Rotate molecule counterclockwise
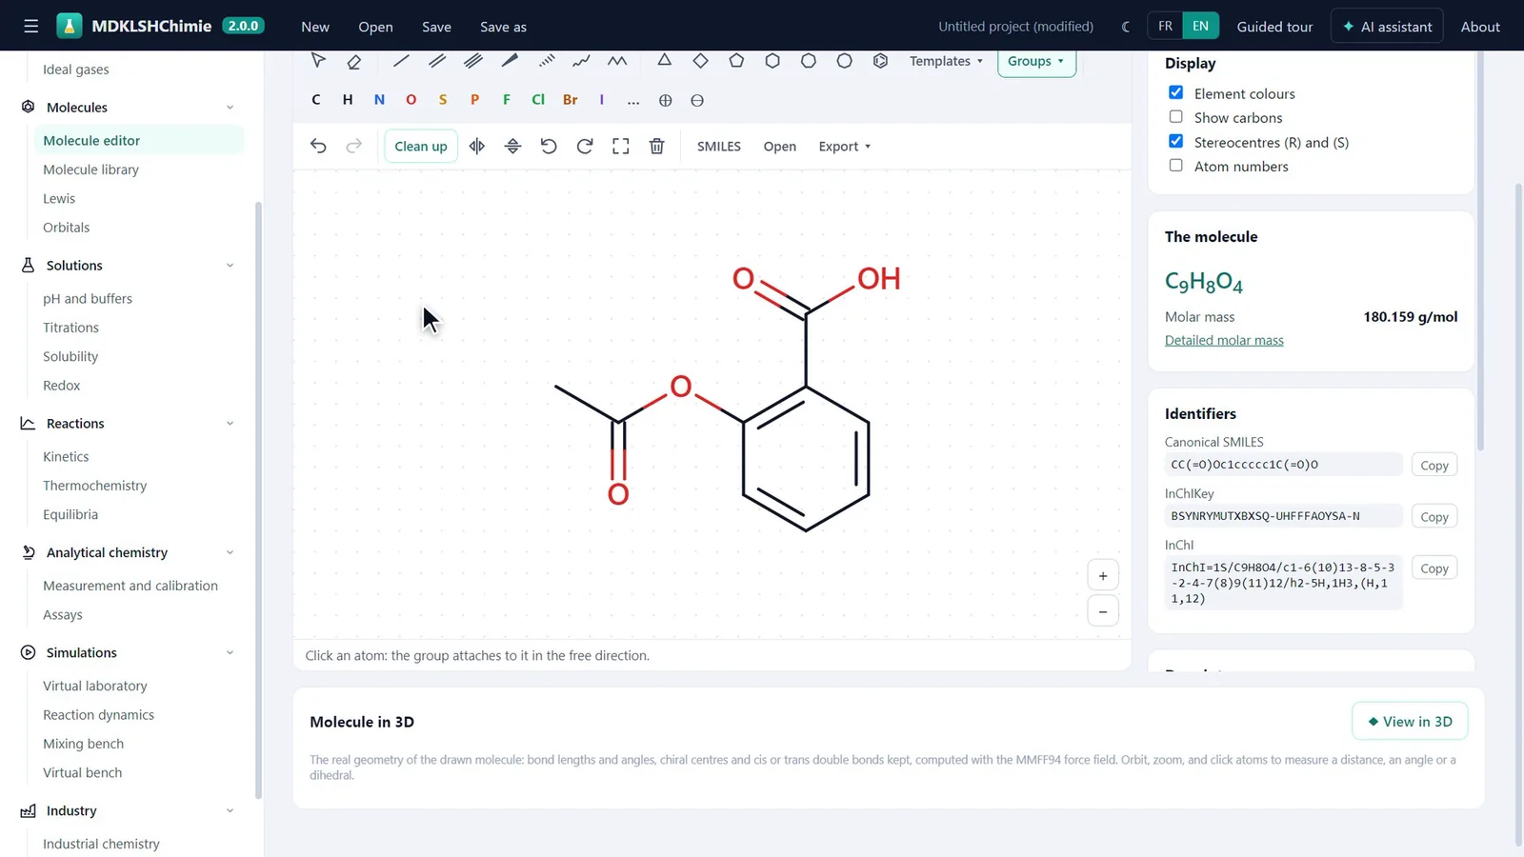This screenshot has height=857, width=1524. [549, 146]
